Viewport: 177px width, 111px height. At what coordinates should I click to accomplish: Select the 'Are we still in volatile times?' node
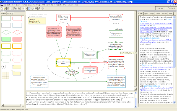point(63,62)
